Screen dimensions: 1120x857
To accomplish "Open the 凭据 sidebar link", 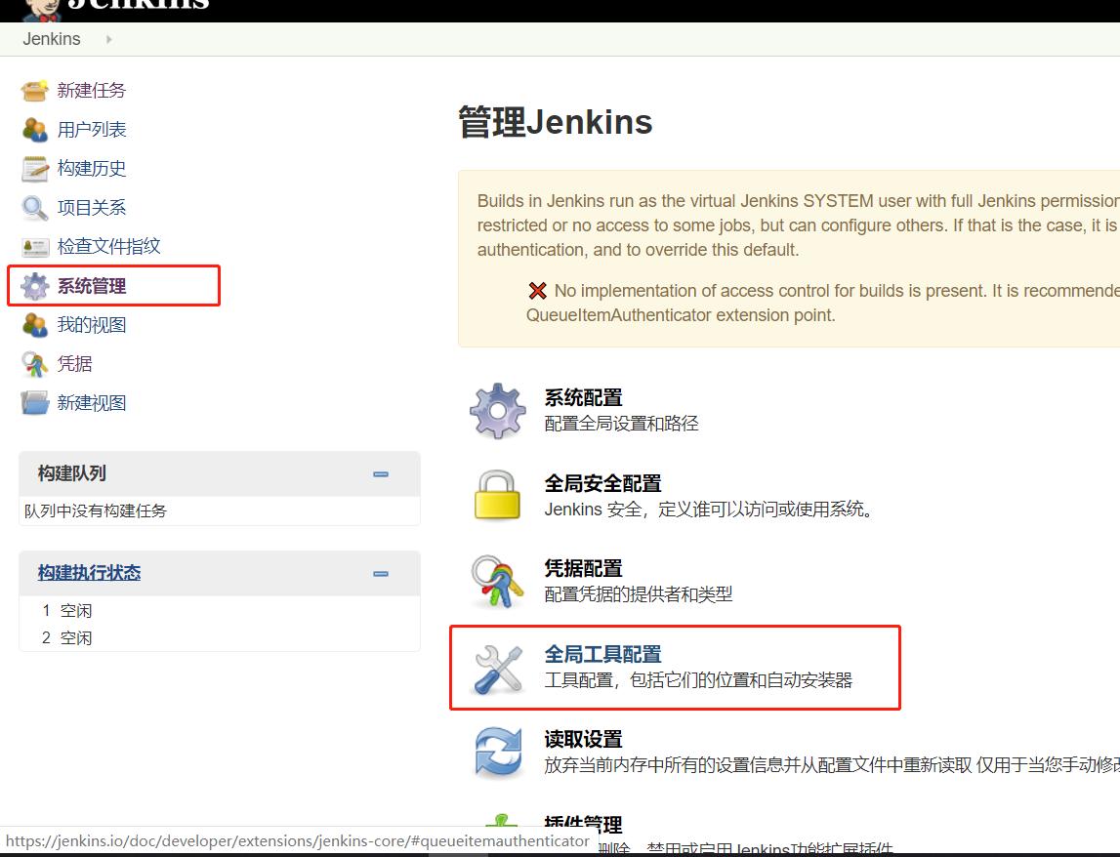I will (x=74, y=364).
